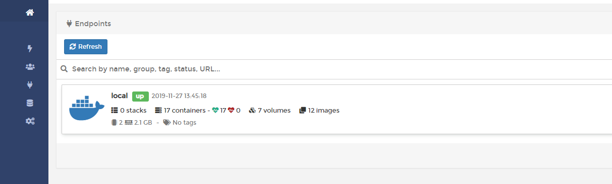
Task: Click the 7 volumes label
Action: pos(274,110)
